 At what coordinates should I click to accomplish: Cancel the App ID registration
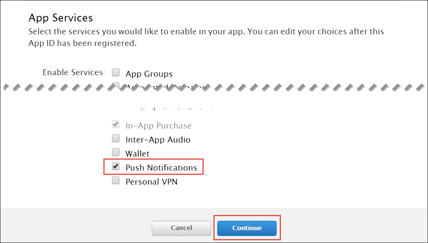(x=181, y=228)
